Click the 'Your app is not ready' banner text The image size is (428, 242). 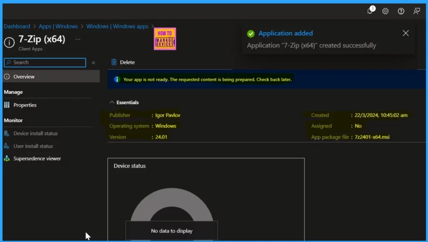(x=207, y=79)
